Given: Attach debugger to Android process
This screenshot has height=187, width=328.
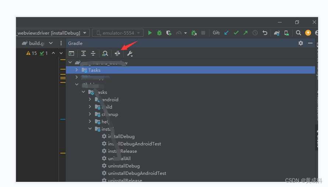Looking at the screenshot, I should click(194, 33).
